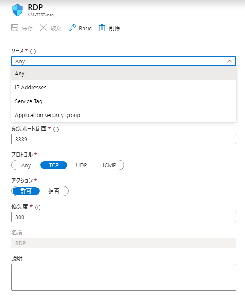This screenshot has width=245, height=305.
Task: Select the TCP protocol option
Action: click(54, 165)
